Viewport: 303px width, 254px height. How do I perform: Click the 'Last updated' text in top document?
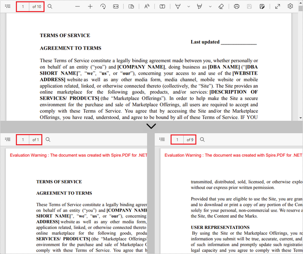click(205, 42)
